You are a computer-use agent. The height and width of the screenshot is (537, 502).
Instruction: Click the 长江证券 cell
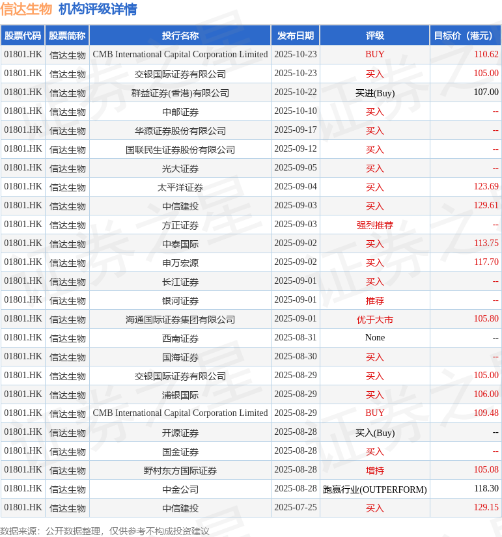(180, 281)
